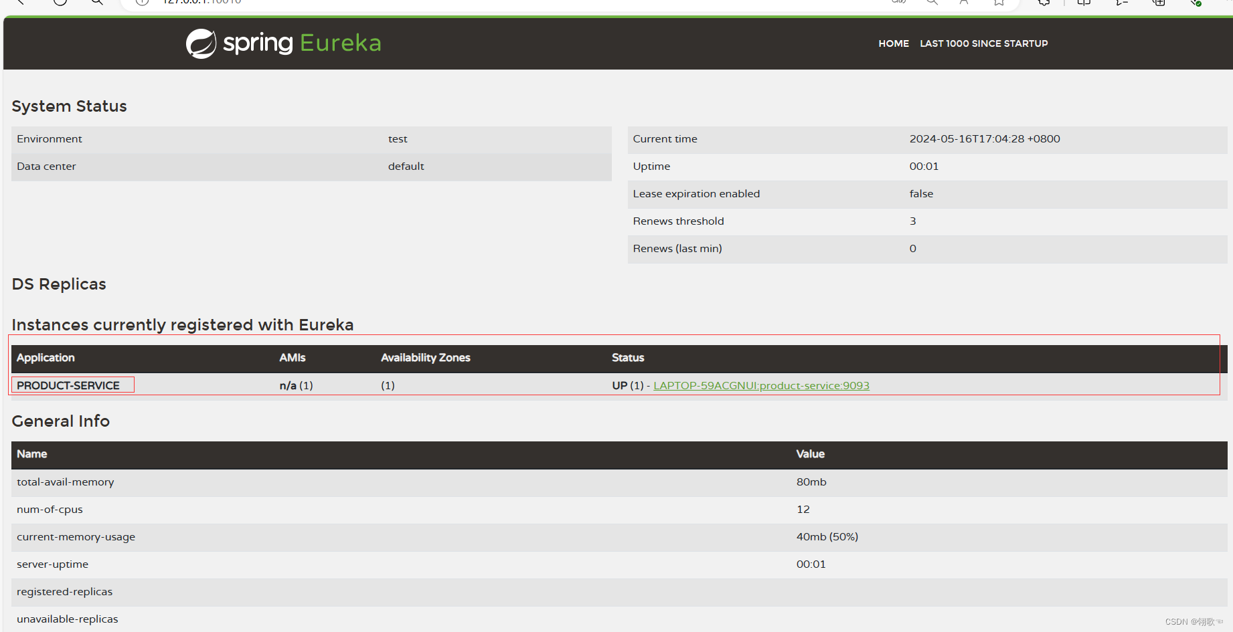
Task: Select the Environment label
Action: [50, 139]
